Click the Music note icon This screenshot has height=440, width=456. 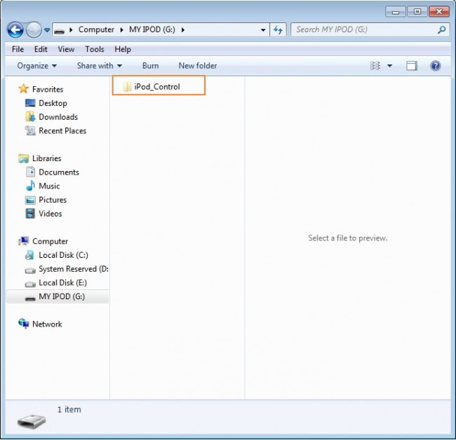click(30, 186)
